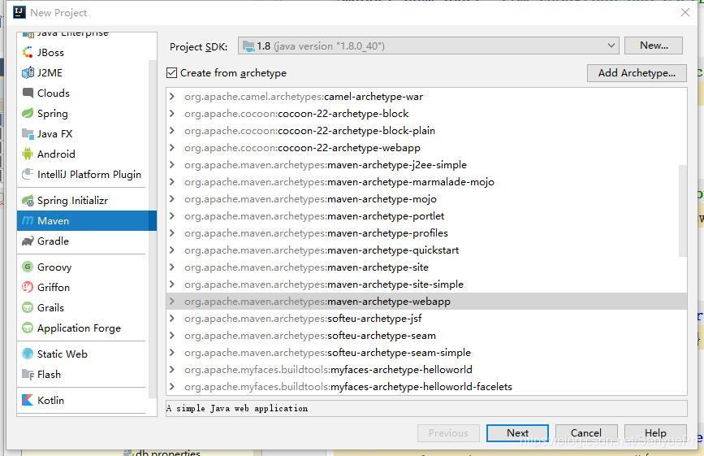Click the Spring leaf icon
704x456 pixels.
click(x=28, y=113)
